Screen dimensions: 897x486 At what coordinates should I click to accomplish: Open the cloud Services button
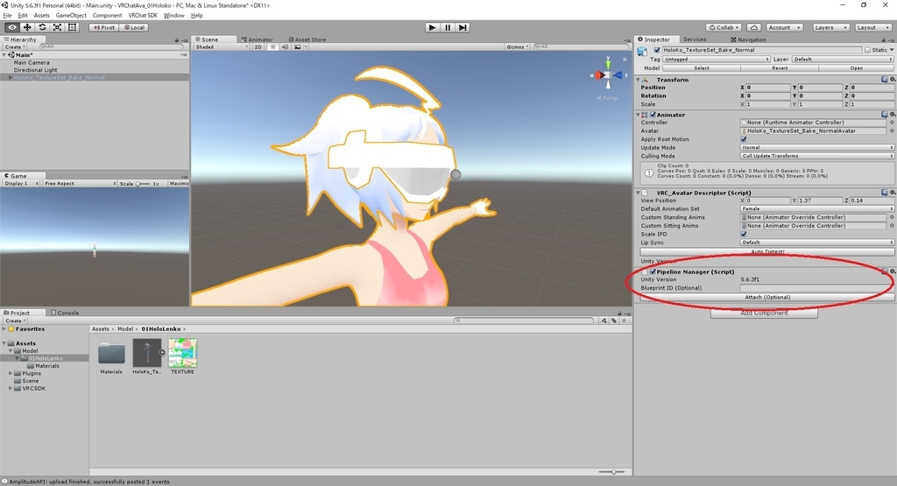(x=754, y=27)
